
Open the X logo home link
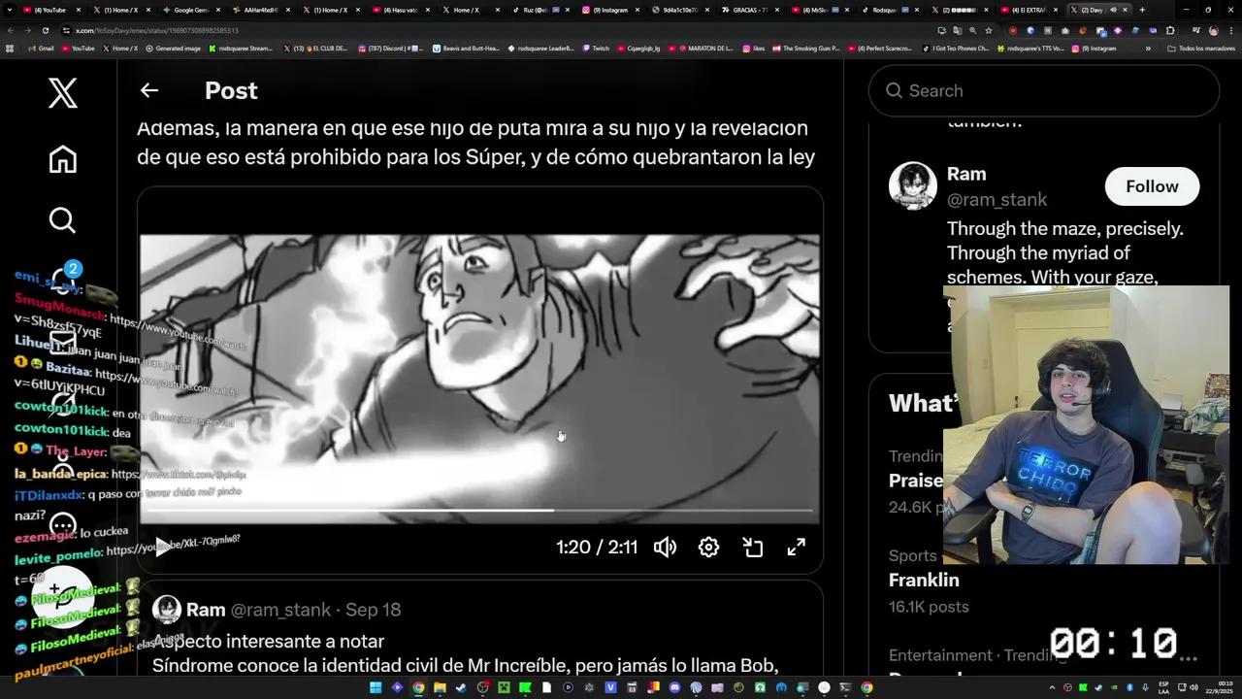tap(63, 93)
